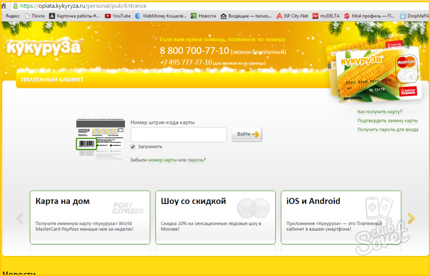430x276 pixels.
Task: Open the Платежный кабинет tab
Action: point(52,80)
